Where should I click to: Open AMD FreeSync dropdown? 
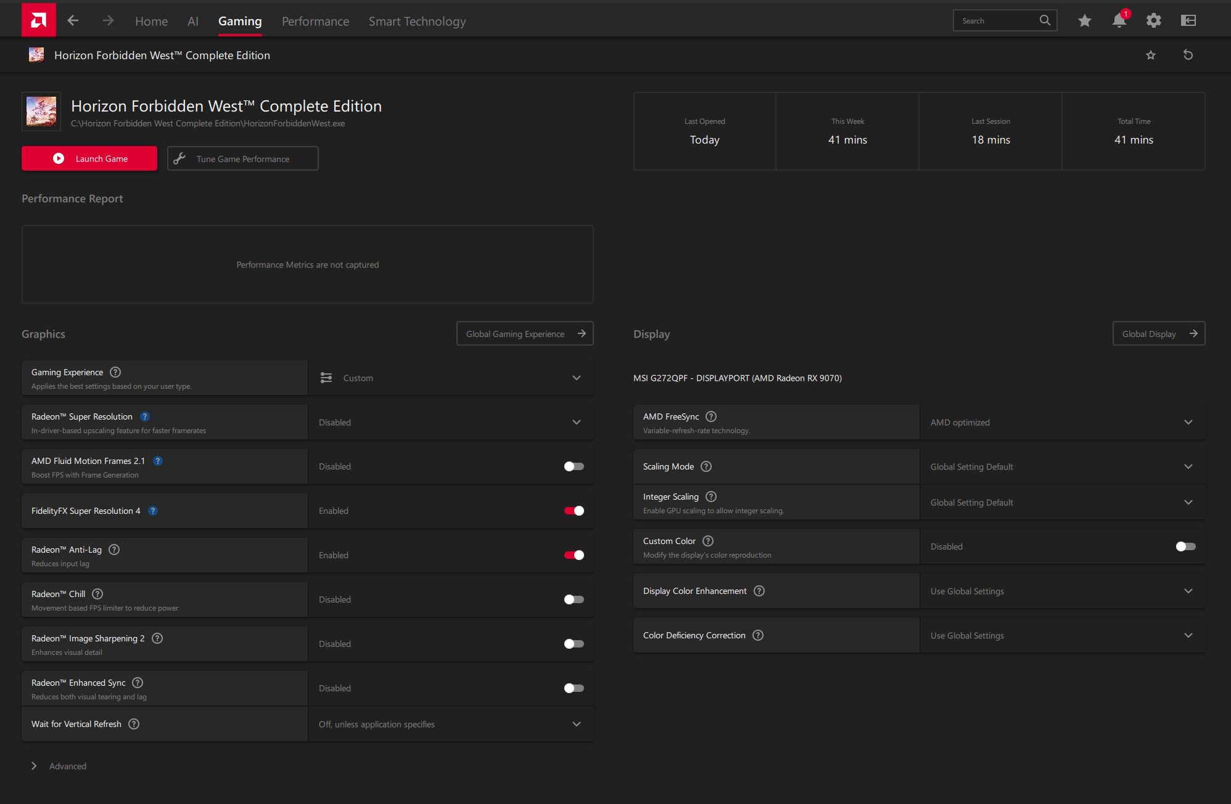(x=1063, y=422)
